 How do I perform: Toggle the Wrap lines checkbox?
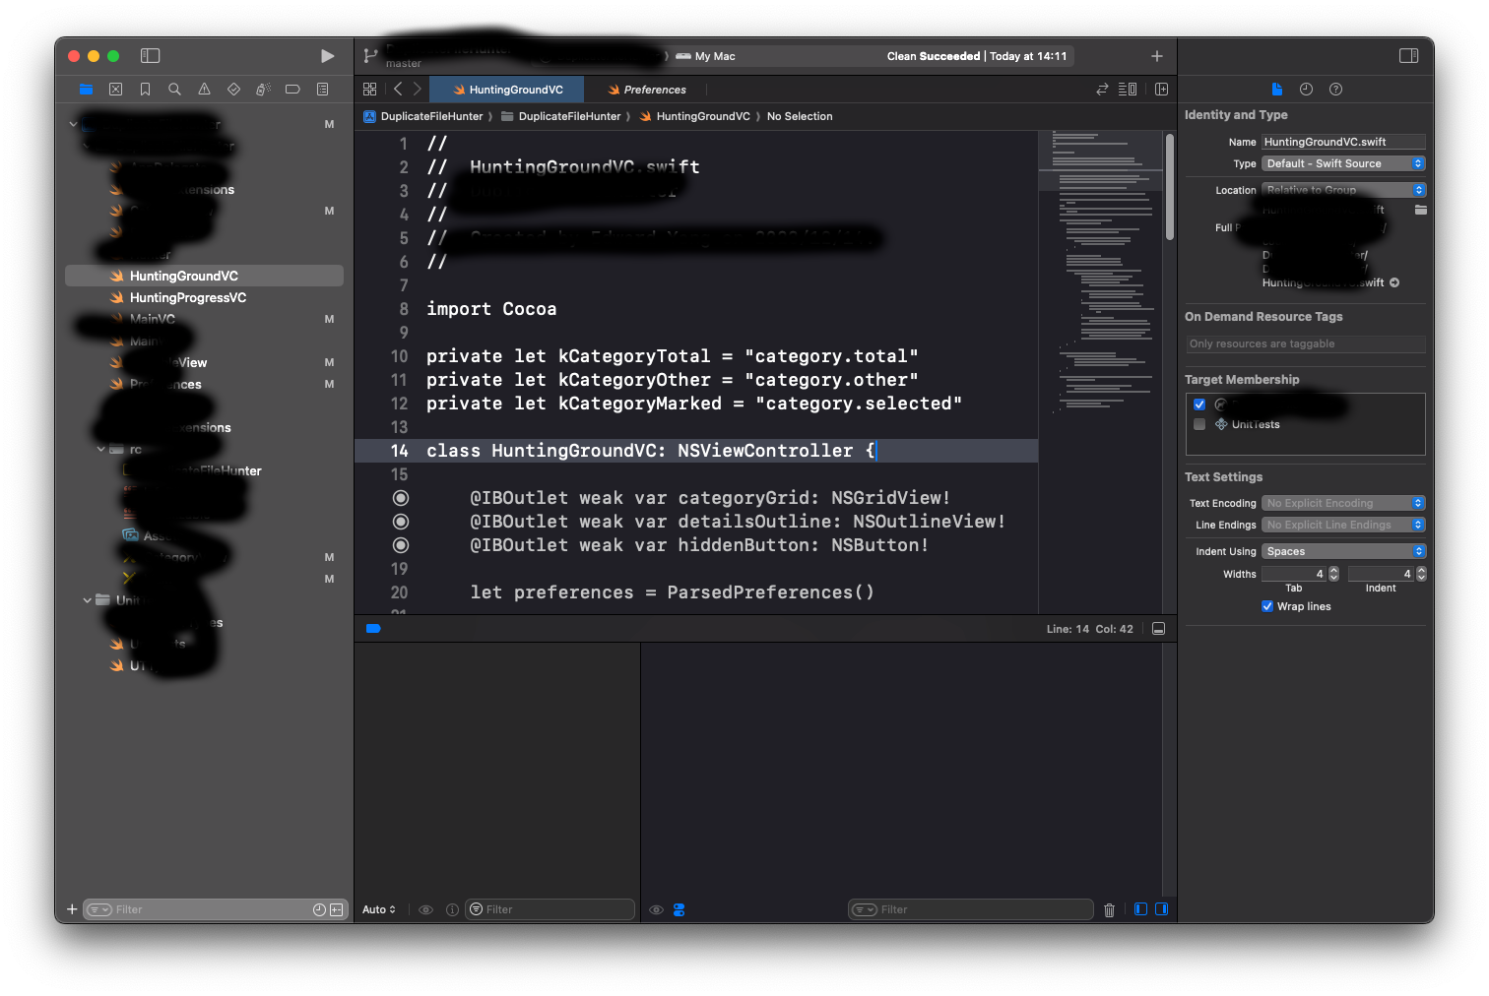[x=1267, y=606]
